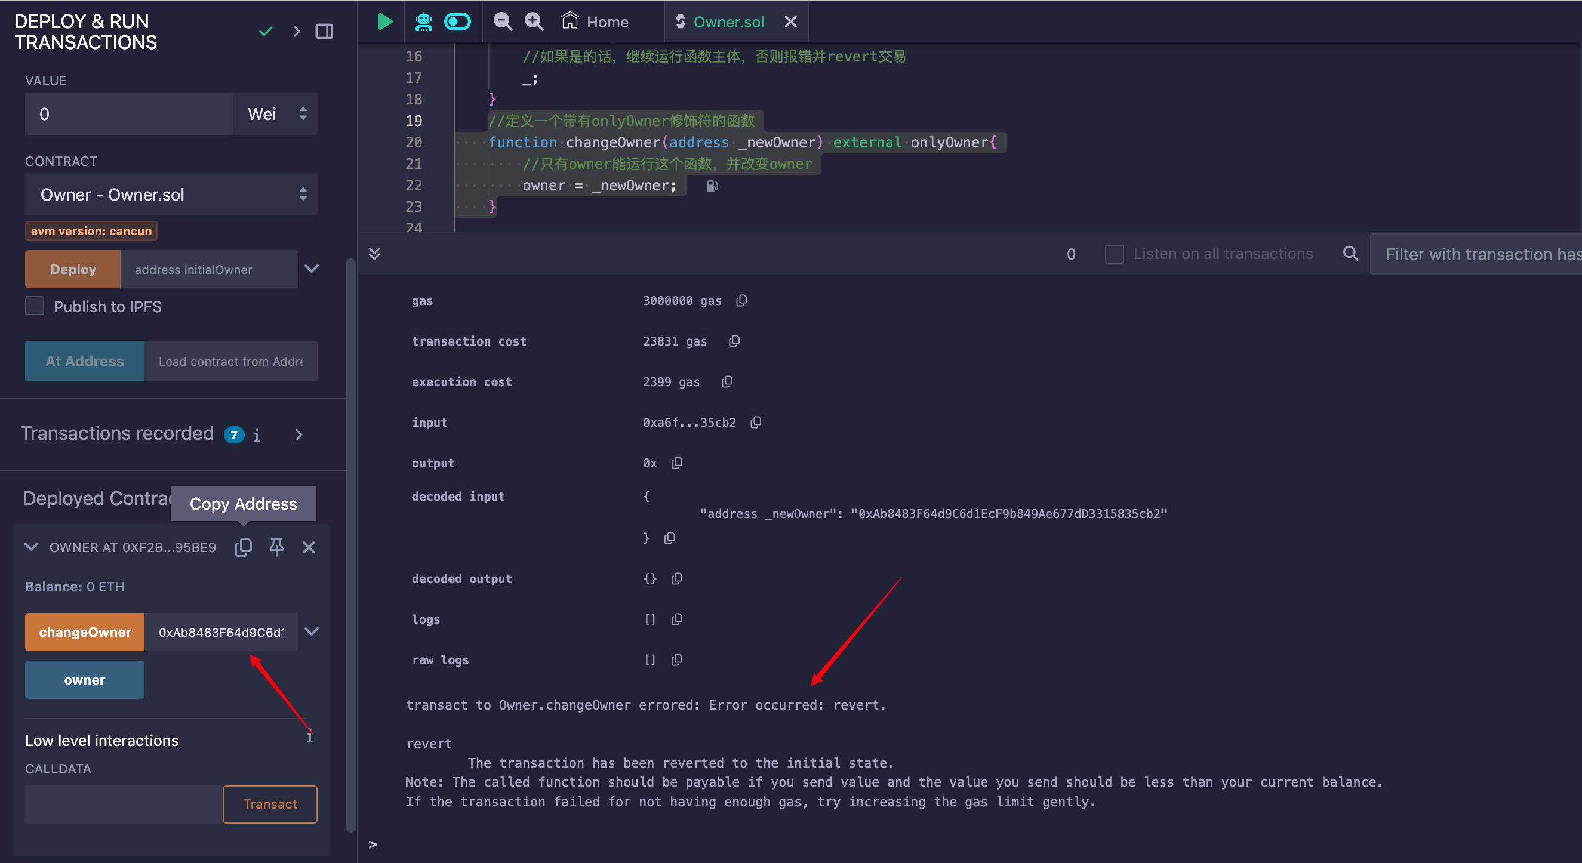Click the terminal command prompt line

pyautogui.click(x=970, y=844)
